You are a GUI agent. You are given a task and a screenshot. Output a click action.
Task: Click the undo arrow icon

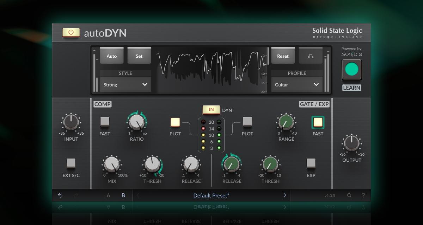click(x=60, y=195)
